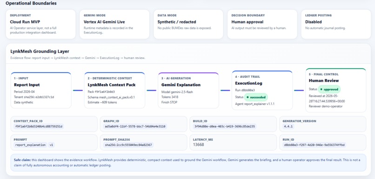Click the 'Human approval' decision boundary title
The height and width of the screenshot is (179, 375).
pyautogui.click(x=248, y=22)
